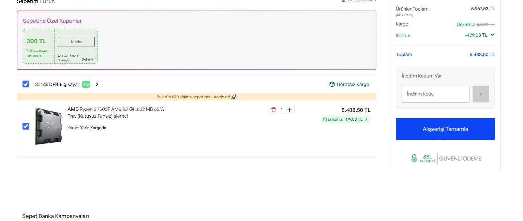Increase quantity with the plus icon
Image resolution: width=523 pixels, height=221 pixels.
289,110
